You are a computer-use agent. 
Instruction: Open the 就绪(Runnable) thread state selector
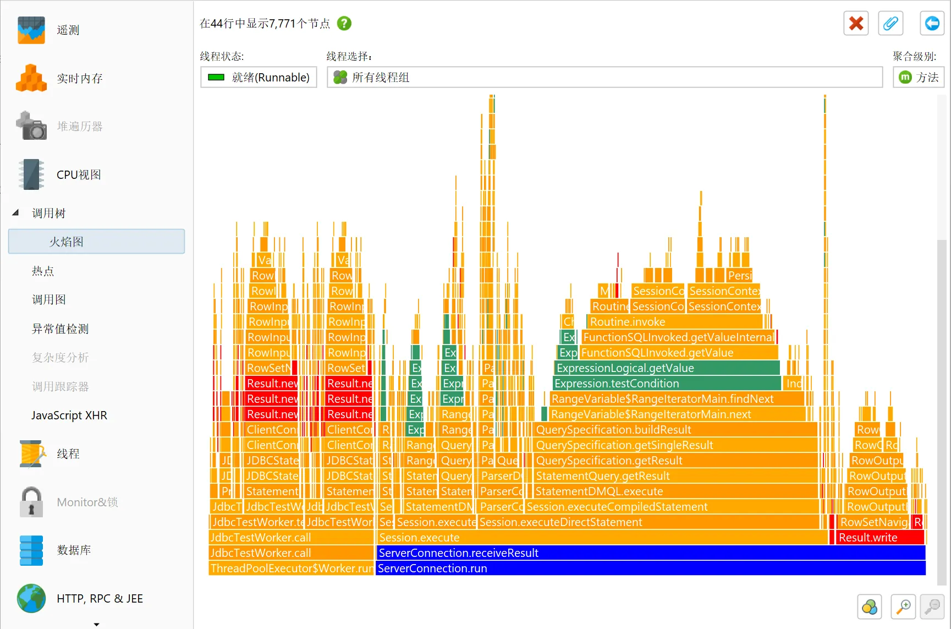pyautogui.click(x=259, y=78)
